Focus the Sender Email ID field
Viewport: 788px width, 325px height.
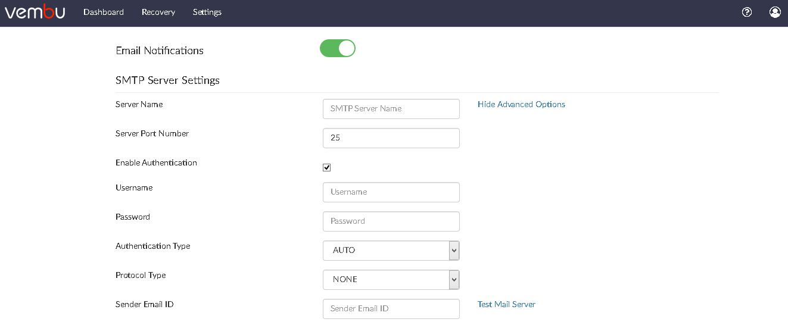pyautogui.click(x=391, y=309)
